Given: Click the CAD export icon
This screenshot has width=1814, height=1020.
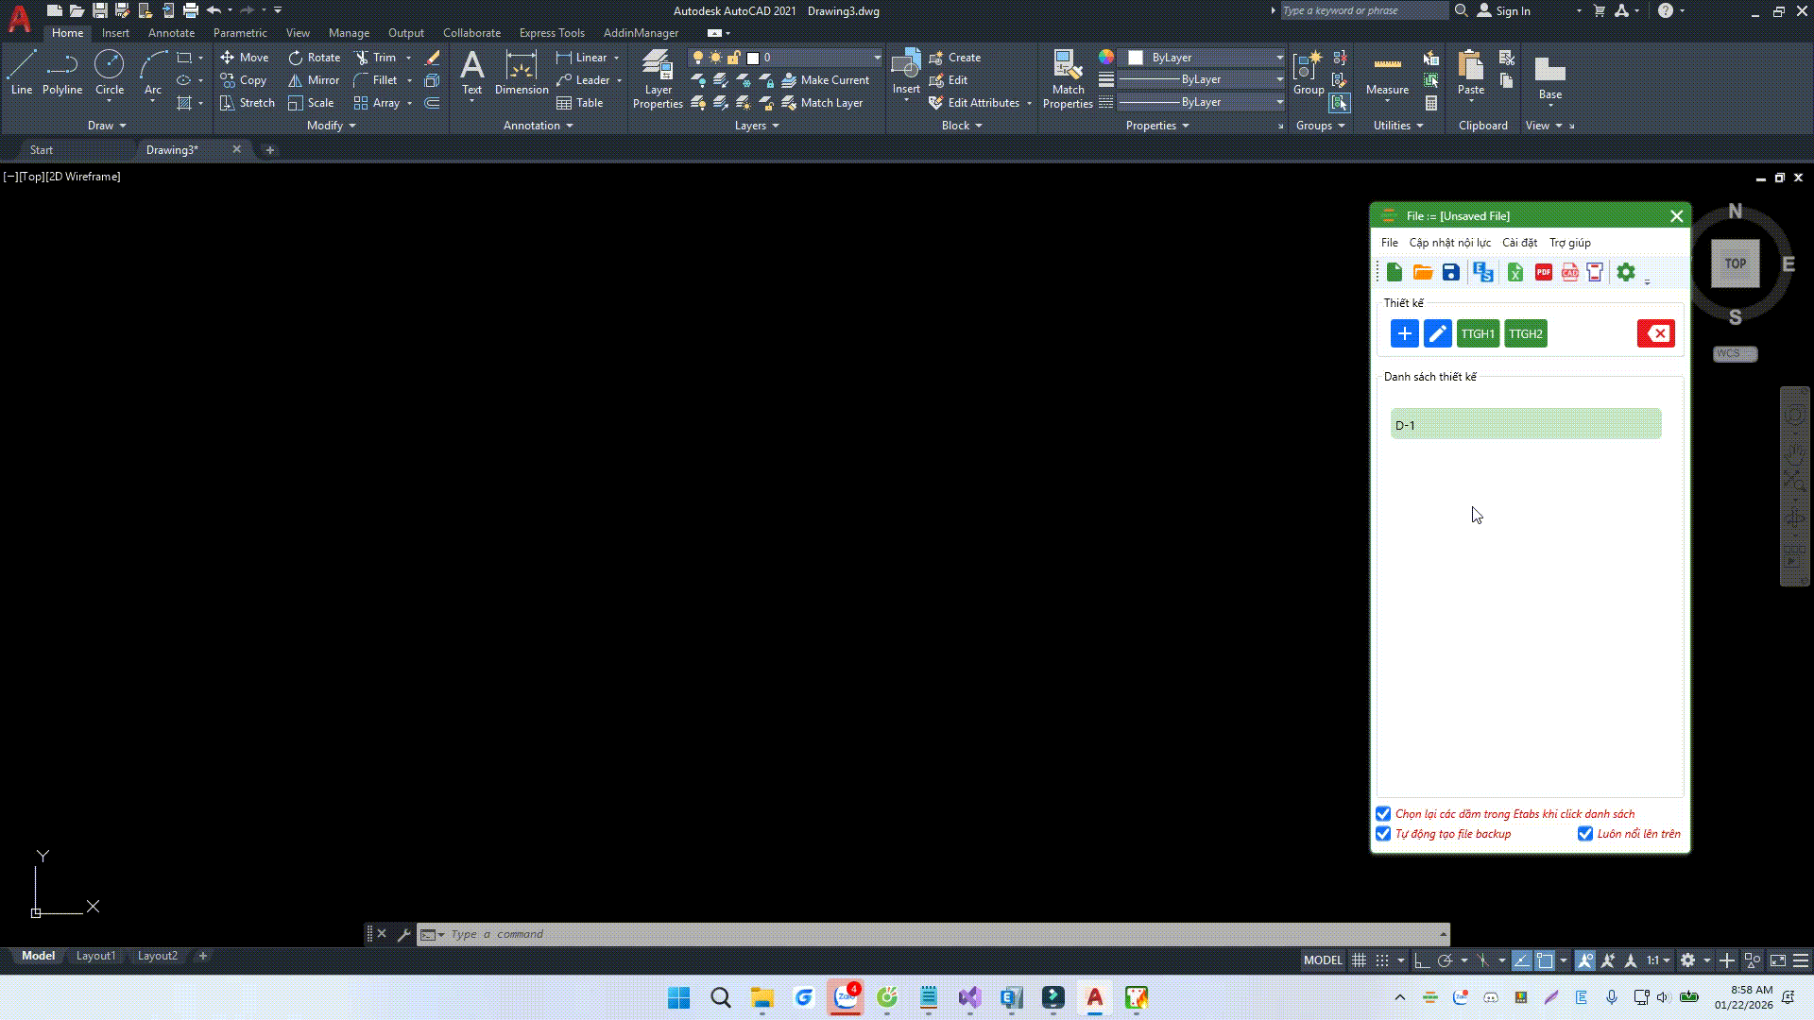Looking at the screenshot, I should [x=1569, y=273].
